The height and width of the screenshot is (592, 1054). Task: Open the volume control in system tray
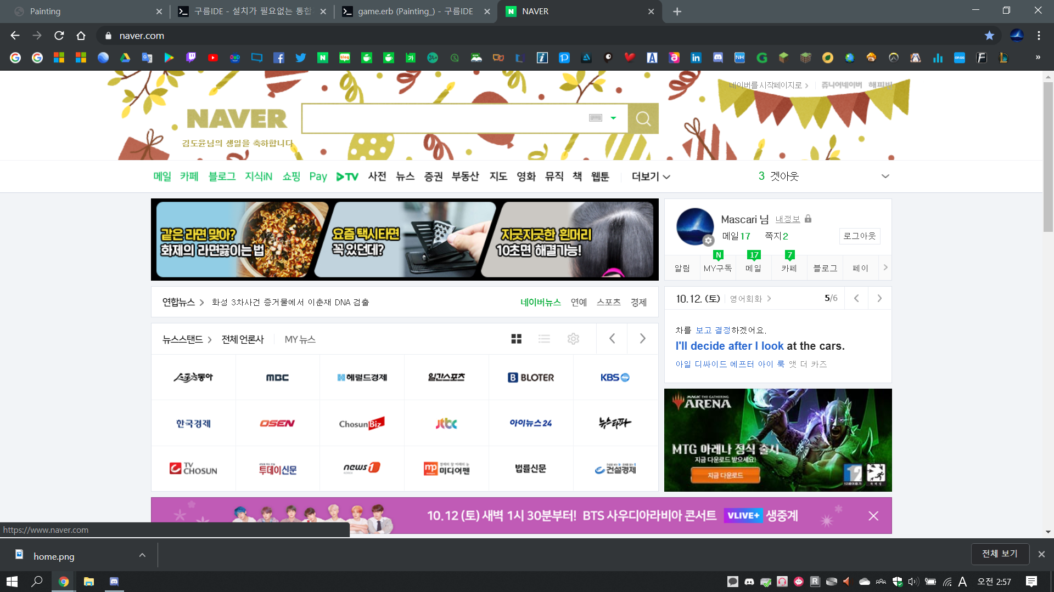[x=913, y=582]
